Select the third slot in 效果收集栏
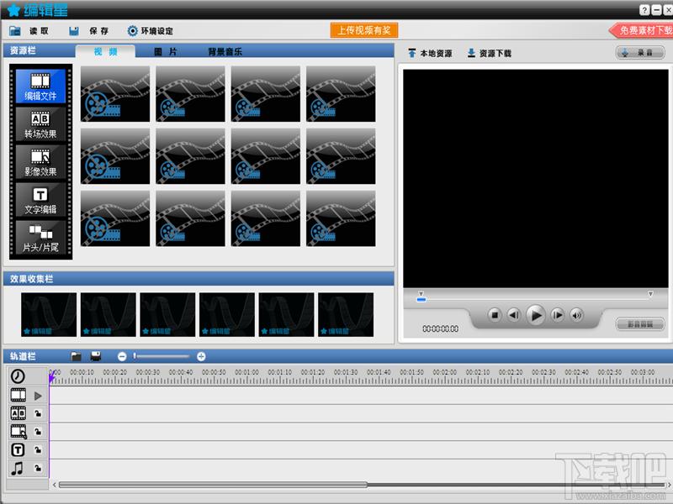 pos(167,314)
